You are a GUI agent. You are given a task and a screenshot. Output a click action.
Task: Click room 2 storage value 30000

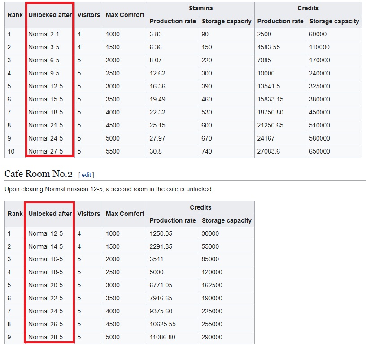[x=210, y=234]
